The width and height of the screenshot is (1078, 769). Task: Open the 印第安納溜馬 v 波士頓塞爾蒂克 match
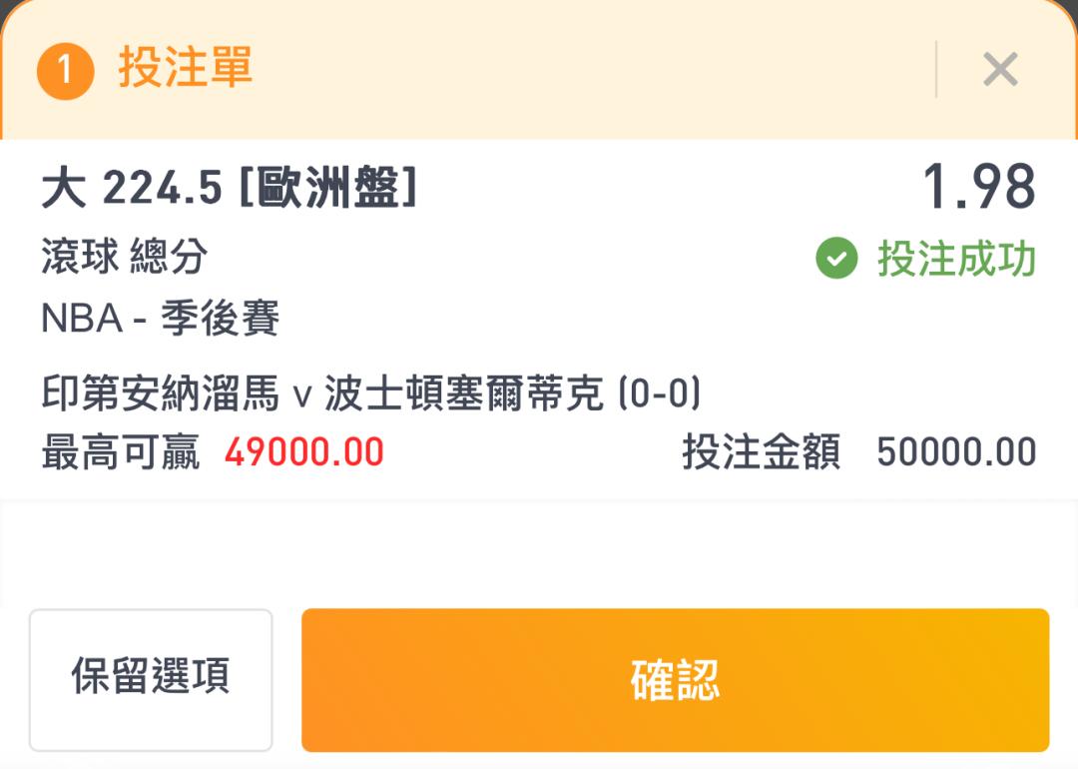(322, 392)
